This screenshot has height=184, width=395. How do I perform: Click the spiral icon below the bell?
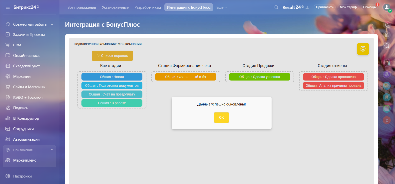tap(387, 35)
